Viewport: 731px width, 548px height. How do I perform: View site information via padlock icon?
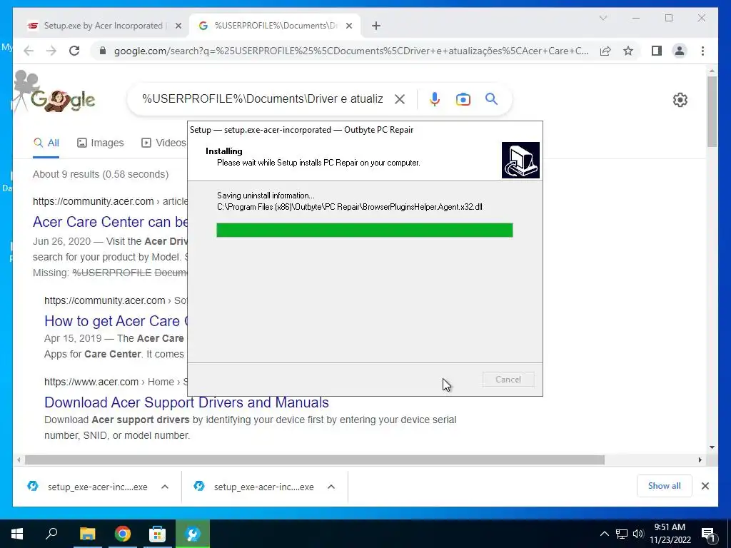[x=103, y=51]
